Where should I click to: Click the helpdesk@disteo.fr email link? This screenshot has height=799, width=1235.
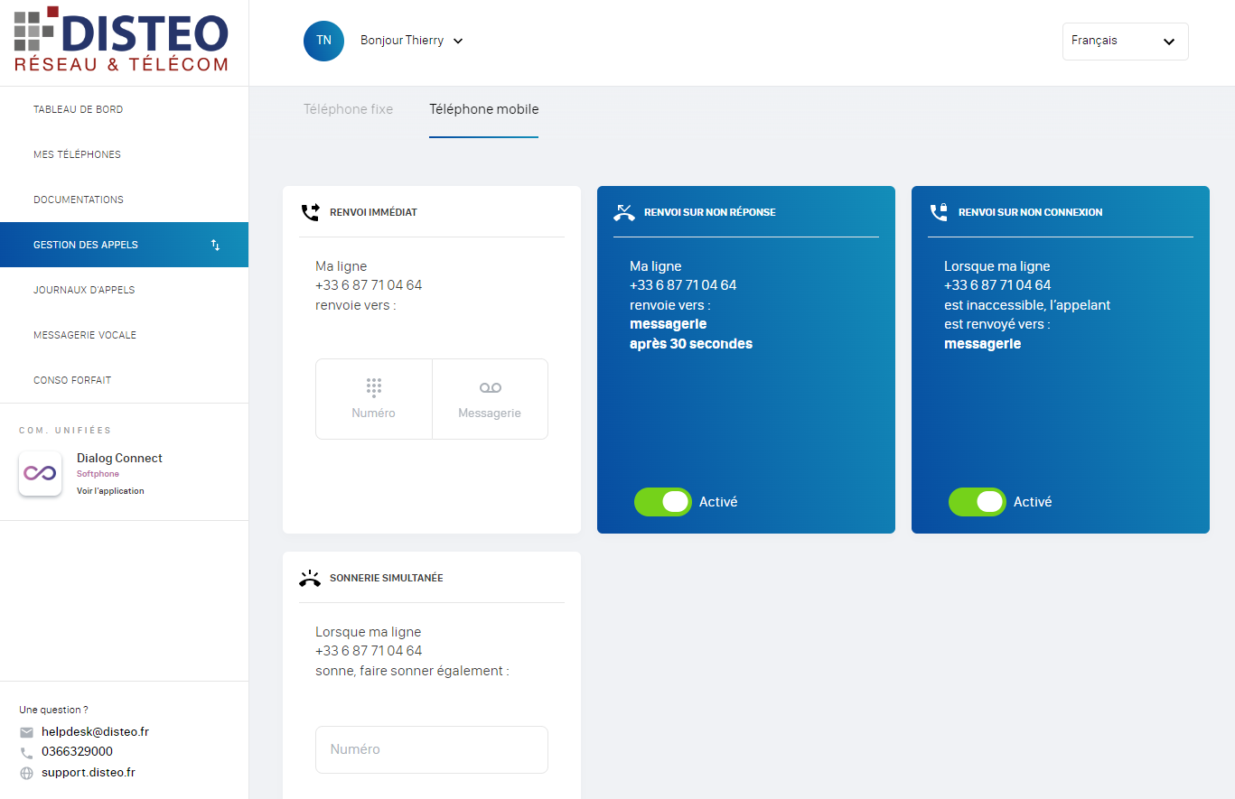point(95,732)
